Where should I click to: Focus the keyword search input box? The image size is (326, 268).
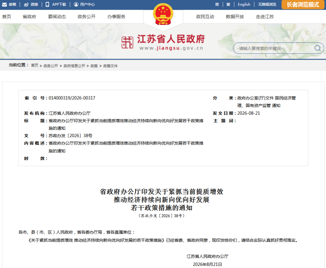click(274, 48)
